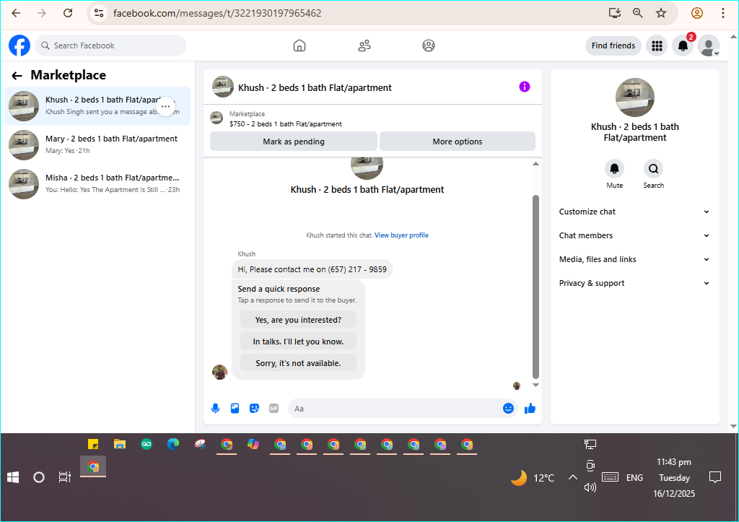This screenshot has height=522, width=739.
Task: Open the Facebook menu grid icon
Action: click(x=657, y=45)
